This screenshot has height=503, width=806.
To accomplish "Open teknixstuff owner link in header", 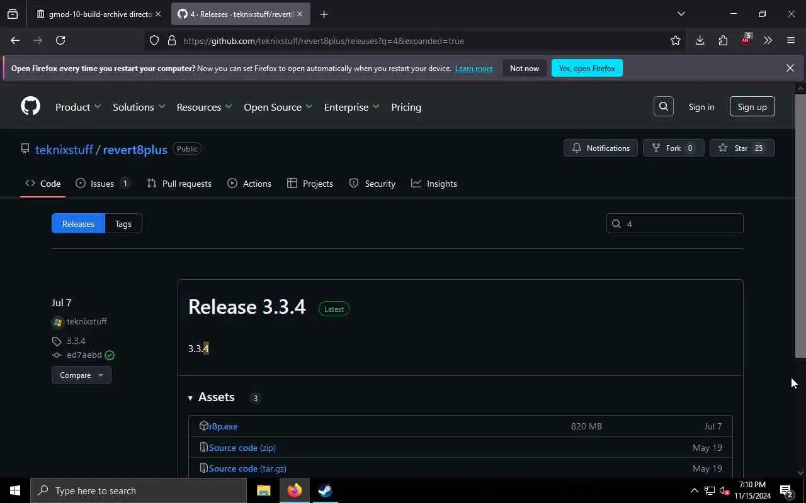I will click(64, 150).
